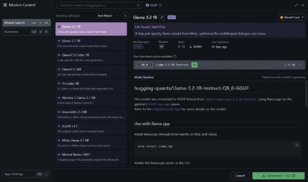Click the staff pick icon for Llama 3.2 3B
The image size is (308, 182).
pos(59,41)
